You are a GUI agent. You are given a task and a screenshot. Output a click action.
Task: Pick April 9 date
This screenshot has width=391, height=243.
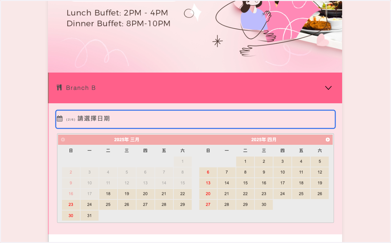tap(264, 172)
